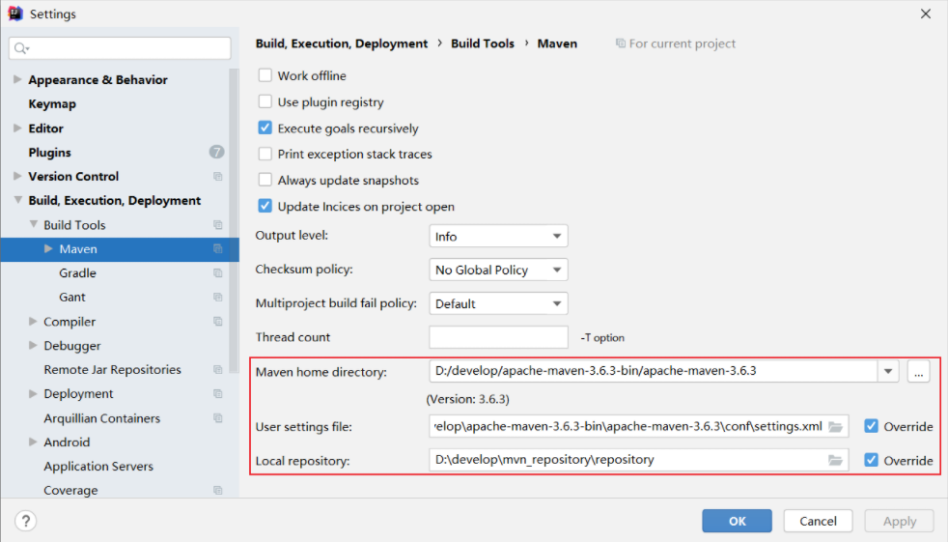The width and height of the screenshot is (948, 542).
Task: Open the Checksum policy dropdown
Action: pyautogui.click(x=498, y=270)
